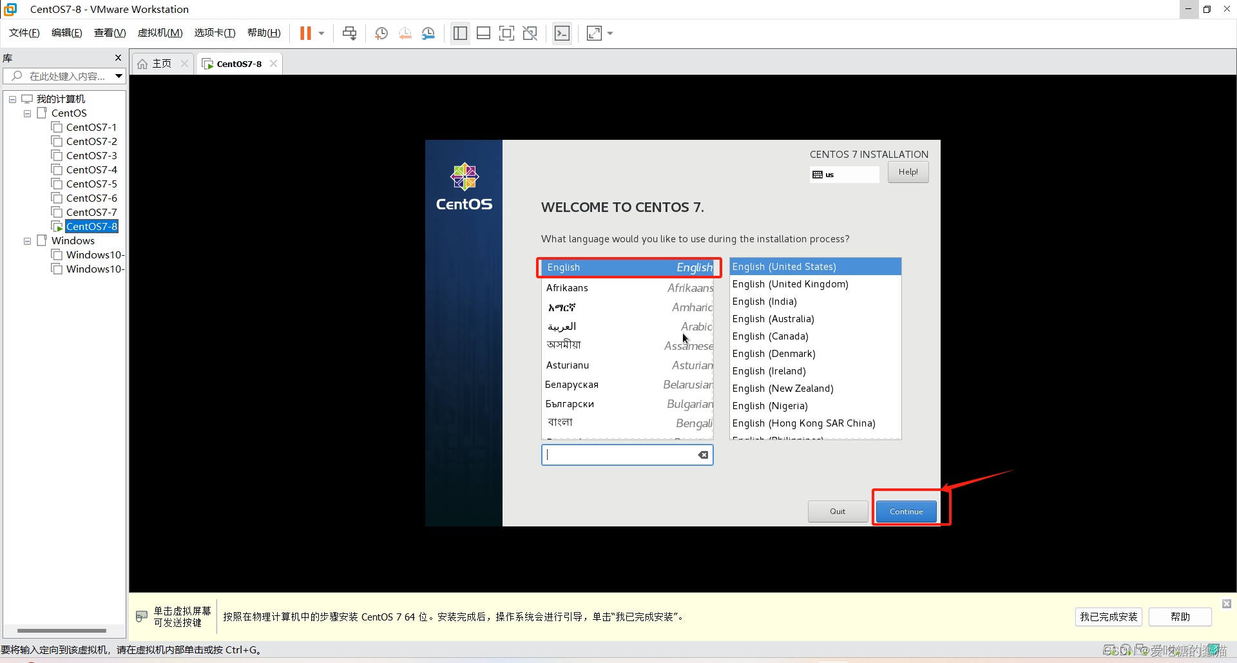Open the power options dropdown arrow

click(321, 34)
